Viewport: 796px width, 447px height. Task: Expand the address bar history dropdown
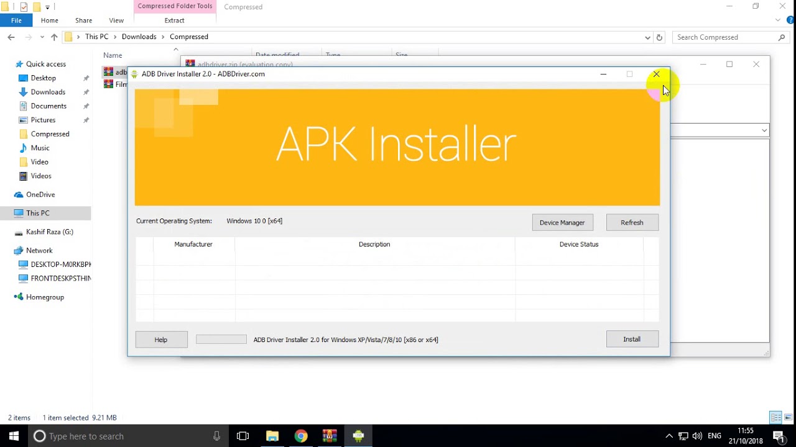click(x=647, y=37)
